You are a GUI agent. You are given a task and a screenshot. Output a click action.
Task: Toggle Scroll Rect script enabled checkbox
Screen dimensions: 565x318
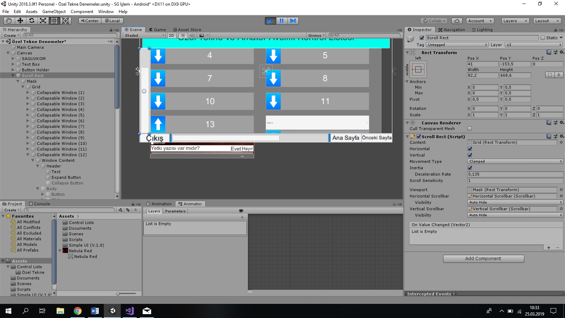tap(419, 136)
